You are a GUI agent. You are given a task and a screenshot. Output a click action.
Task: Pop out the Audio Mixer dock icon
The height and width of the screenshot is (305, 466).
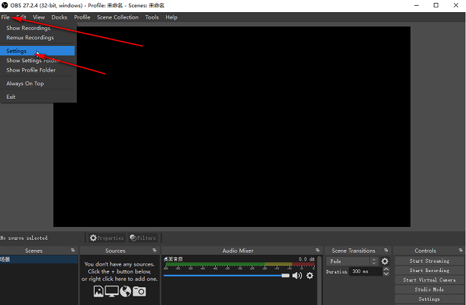(318, 251)
